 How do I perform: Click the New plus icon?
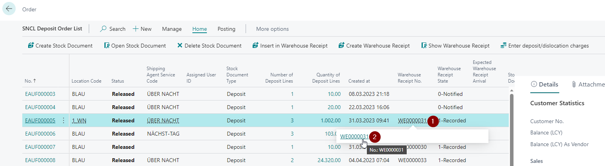pyautogui.click(x=136, y=29)
